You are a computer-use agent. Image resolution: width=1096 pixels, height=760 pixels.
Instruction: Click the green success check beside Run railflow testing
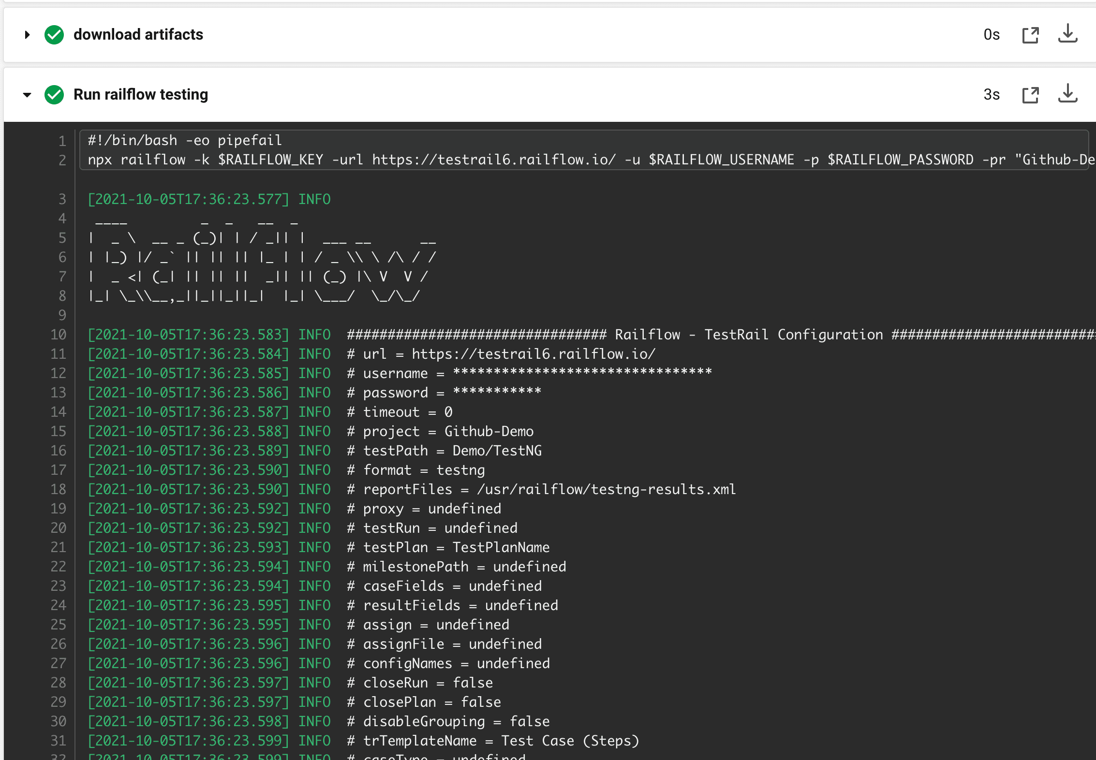pos(54,95)
